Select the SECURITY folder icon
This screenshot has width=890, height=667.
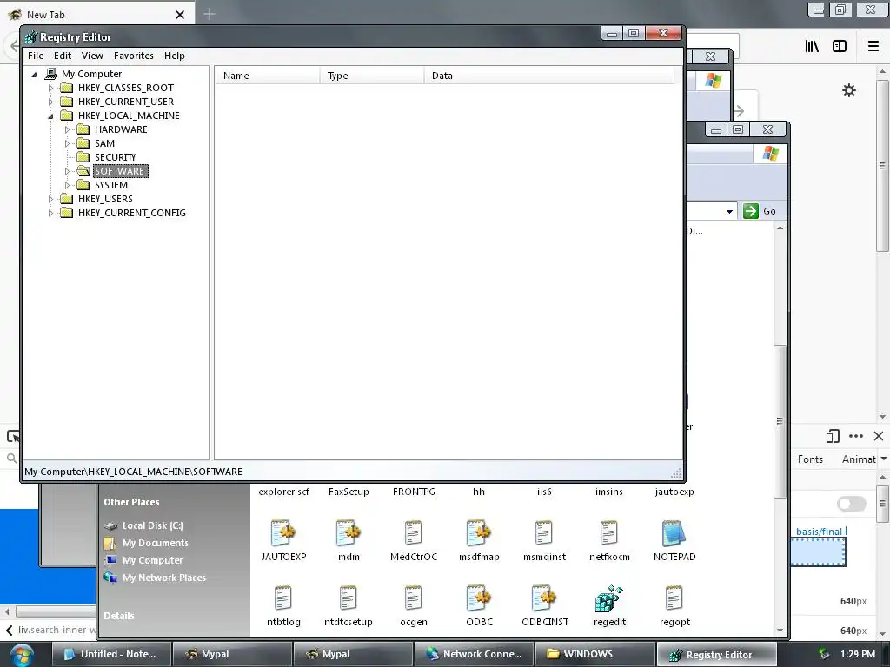pos(83,157)
